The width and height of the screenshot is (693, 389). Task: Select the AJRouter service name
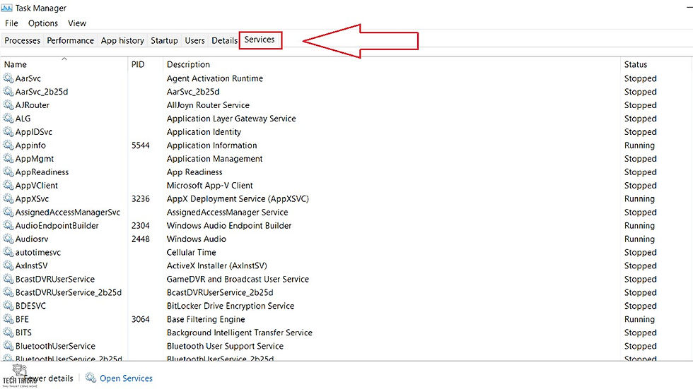33,105
